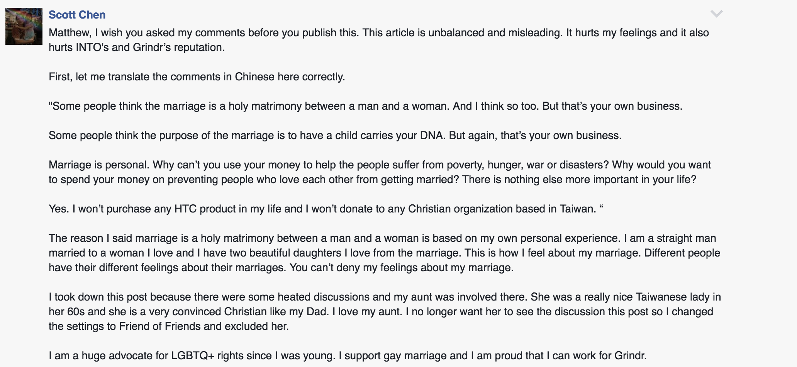Click Scott Chen's profile picture thumbnail
This screenshot has width=797, height=367.
pos(24,26)
